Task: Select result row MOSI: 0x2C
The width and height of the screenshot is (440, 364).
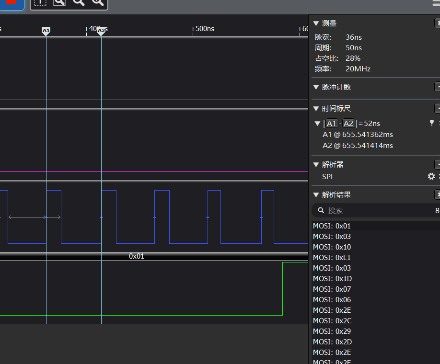Action: (376, 320)
